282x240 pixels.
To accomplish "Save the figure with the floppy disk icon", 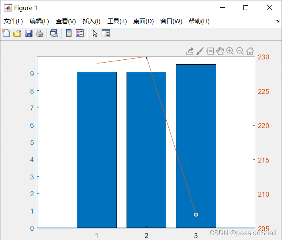I will pyautogui.click(x=29, y=33).
